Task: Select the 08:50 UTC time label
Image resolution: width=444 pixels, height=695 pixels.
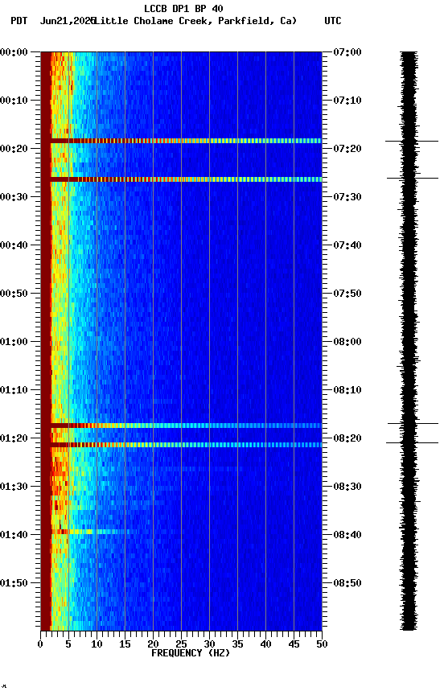Action: click(347, 583)
